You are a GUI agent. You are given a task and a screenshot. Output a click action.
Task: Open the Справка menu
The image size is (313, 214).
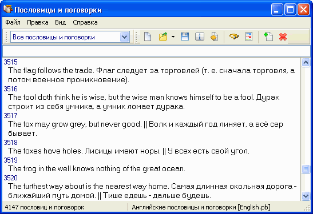click(x=85, y=22)
